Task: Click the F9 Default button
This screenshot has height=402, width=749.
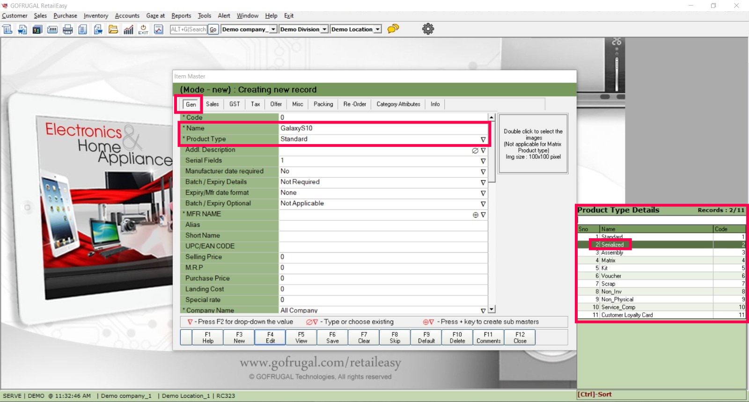Action: [426, 337]
